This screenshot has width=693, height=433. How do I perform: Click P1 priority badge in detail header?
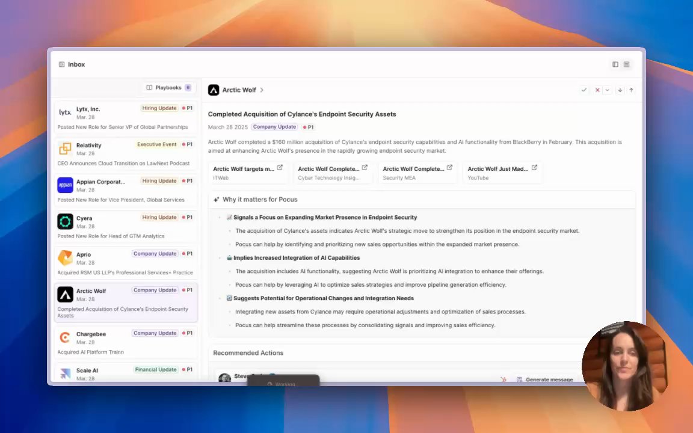click(x=309, y=127)
